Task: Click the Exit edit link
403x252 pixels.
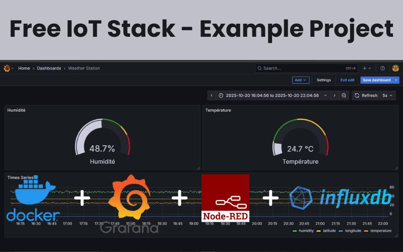Action: click(347, 80)
